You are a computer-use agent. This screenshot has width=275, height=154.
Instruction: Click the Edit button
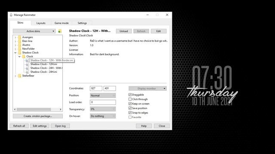point(159,31)
